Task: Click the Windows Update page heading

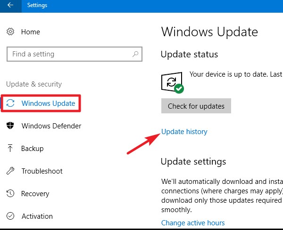Action: coord(209,32)
